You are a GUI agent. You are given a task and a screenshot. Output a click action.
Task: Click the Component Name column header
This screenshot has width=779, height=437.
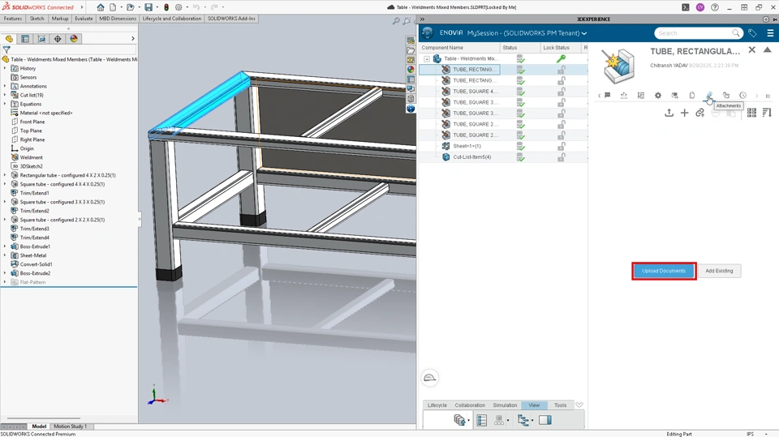(460, 48)
